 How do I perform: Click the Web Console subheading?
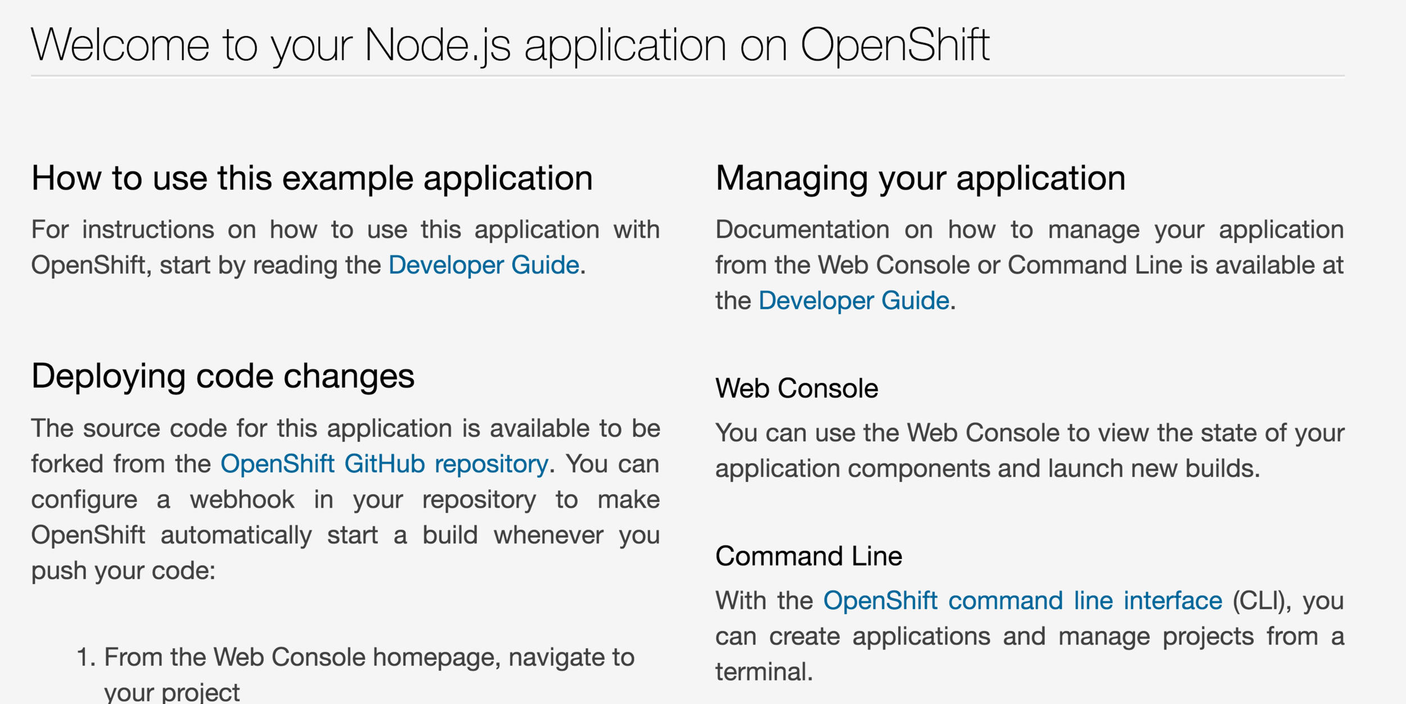point(796,388)
